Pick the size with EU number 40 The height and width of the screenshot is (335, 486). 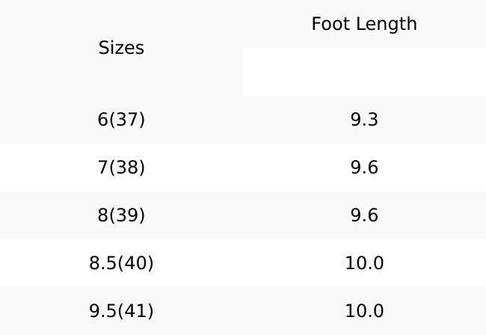(x=121, y=263)
